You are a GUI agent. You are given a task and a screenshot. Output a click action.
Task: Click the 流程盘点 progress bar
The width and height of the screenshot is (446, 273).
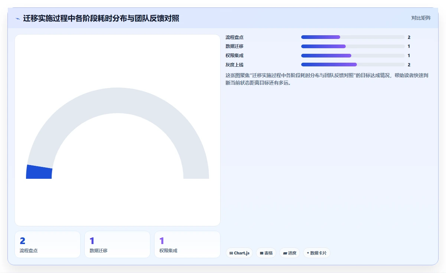[x=353, y=37]
